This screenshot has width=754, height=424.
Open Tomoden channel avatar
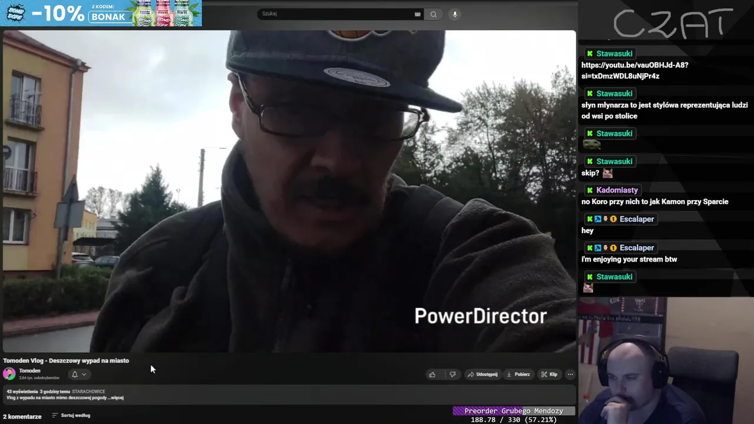coord(9,373)
